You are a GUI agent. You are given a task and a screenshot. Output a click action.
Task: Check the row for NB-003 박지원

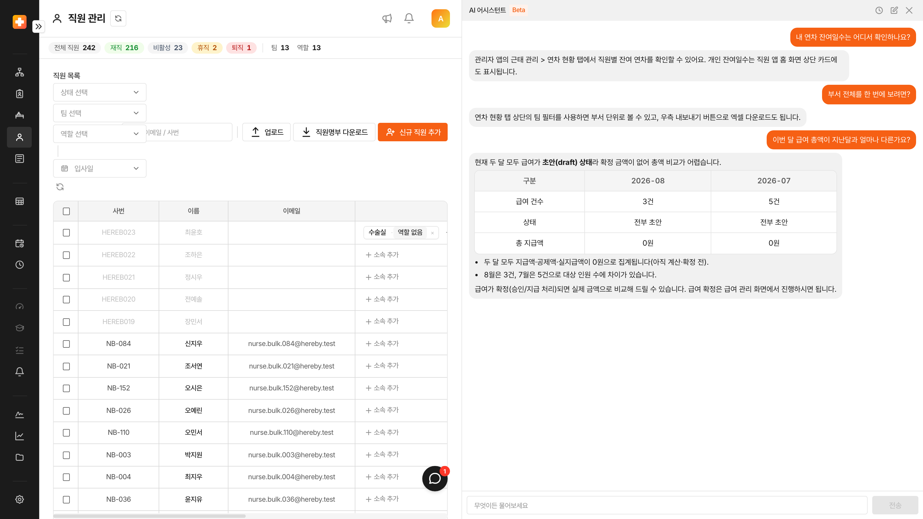[x=66, y=455]
